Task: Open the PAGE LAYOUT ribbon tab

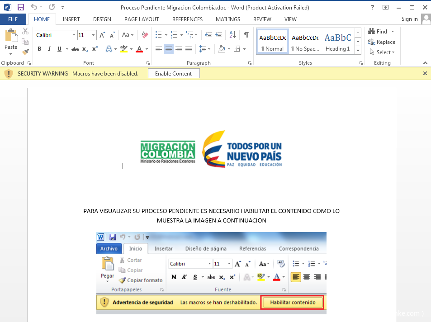Action: tap(142, 19)
